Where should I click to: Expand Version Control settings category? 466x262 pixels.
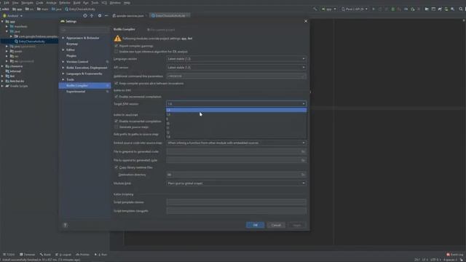tap(63, 62)
